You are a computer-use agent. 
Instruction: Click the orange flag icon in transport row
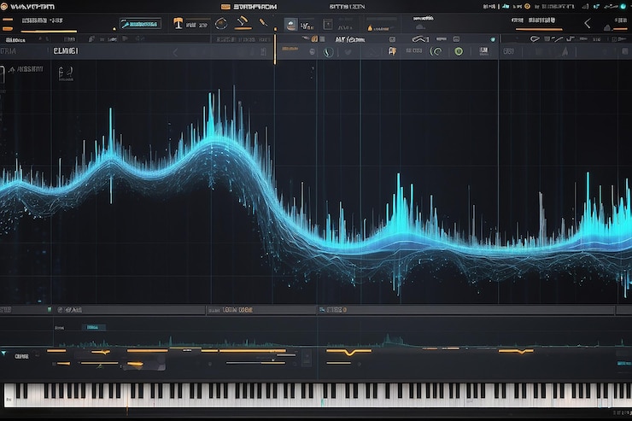392,51
